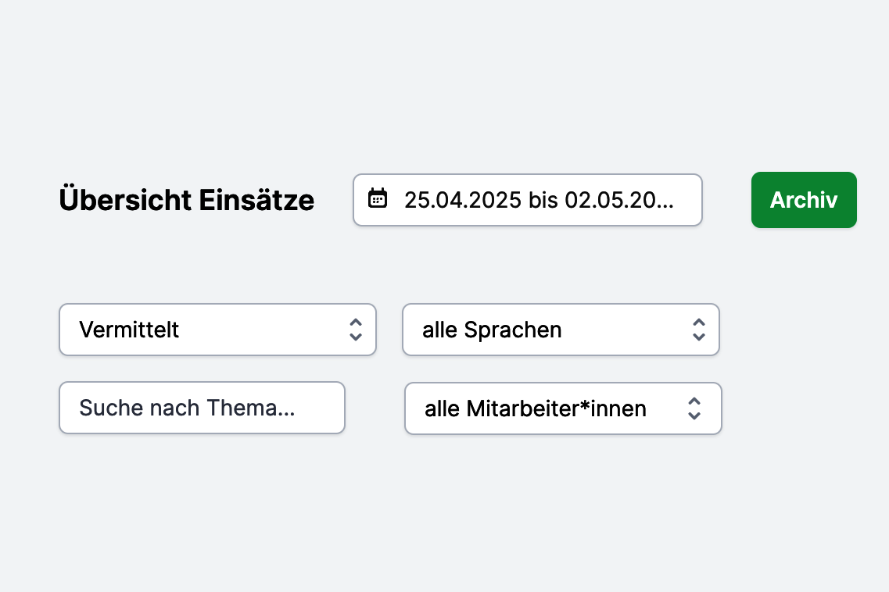Expand the Vermittelt status dropdown
Image resolution: width=889 pixels, height=592 pixels.
[217, 330]
